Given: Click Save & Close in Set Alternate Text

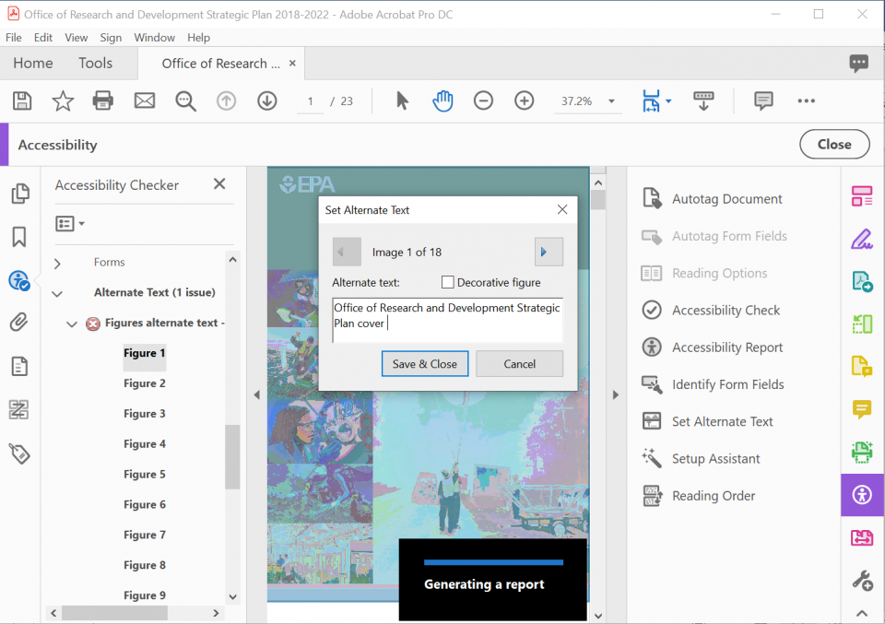Looking at the screenshot, I should pos(424,363).
